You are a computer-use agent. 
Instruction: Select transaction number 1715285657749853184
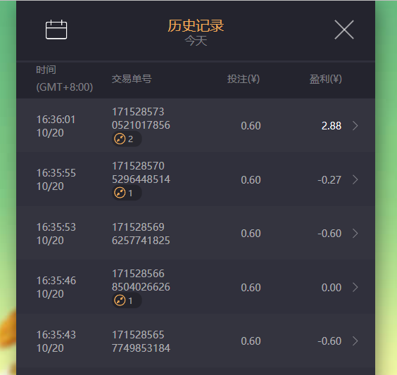pos(141,341)
